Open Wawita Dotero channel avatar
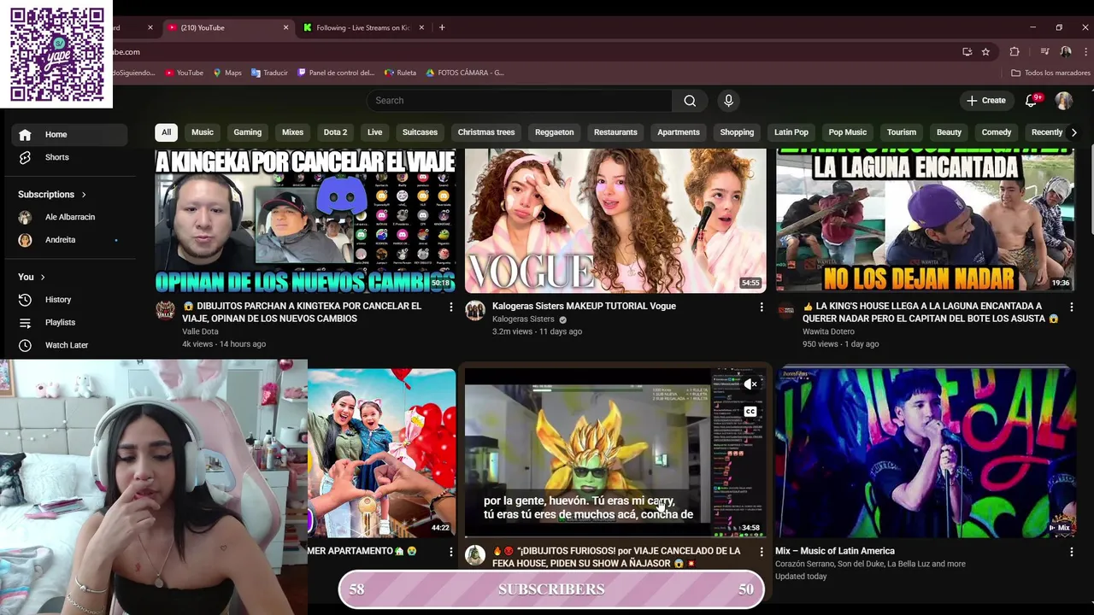1094x615 pixels. click(785, 310)
